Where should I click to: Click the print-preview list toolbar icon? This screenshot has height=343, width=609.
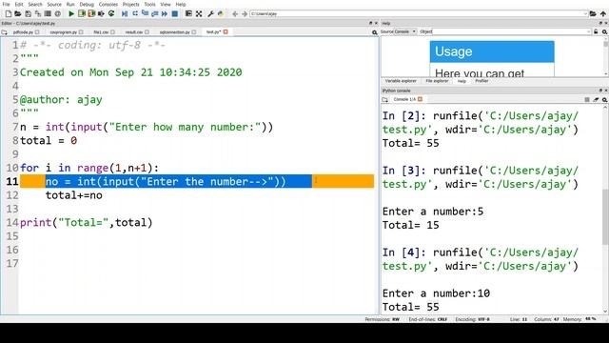click(x=48, y=14)
